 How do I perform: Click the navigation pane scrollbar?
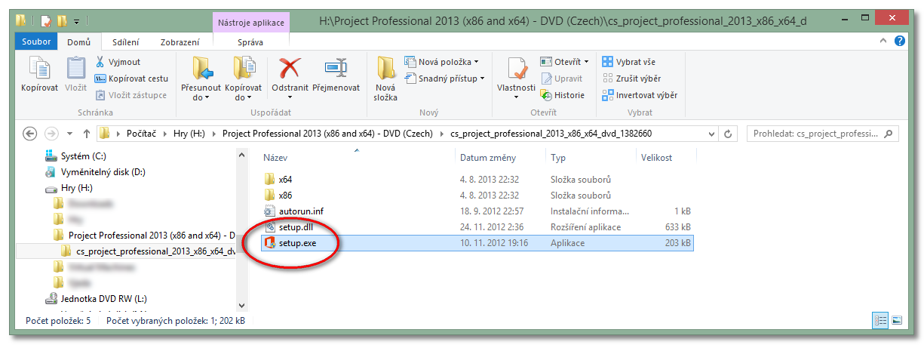click(x=241, y=229)
